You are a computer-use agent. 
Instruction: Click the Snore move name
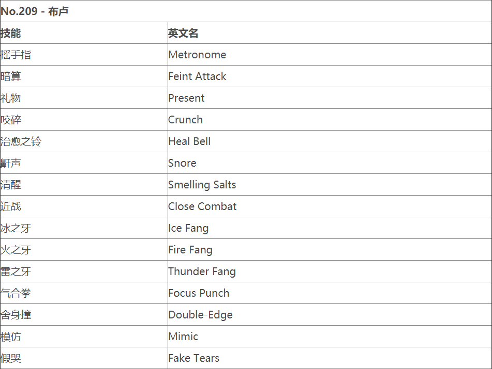[x=182, y=163]
